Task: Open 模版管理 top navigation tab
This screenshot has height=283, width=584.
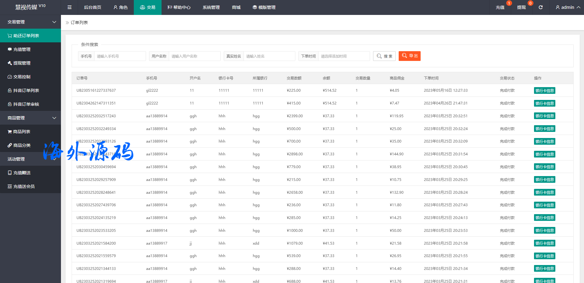Action: (264, 7)
